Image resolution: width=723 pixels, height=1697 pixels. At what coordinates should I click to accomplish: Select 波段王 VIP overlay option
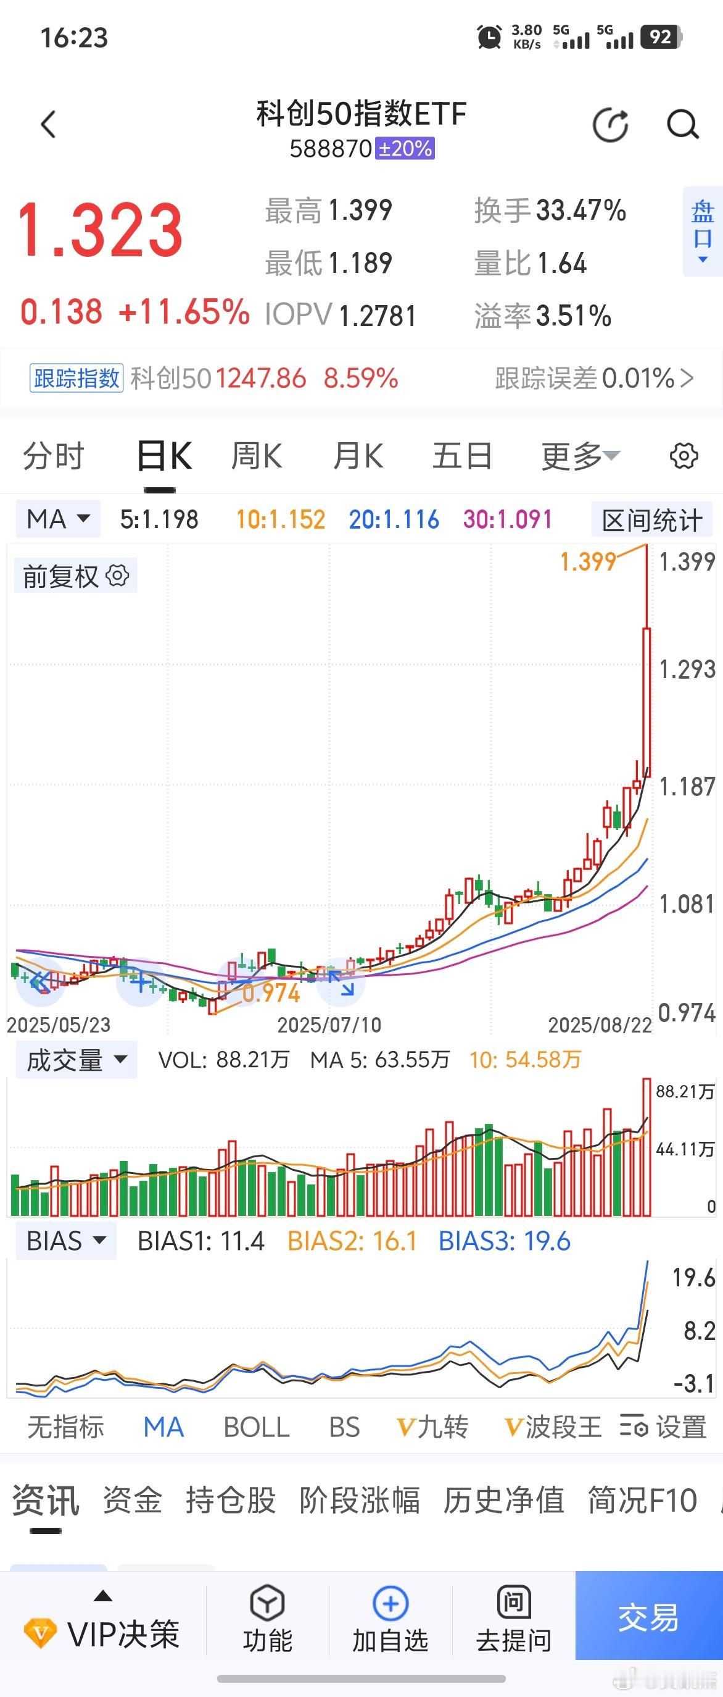click(x=553, y=1427)
